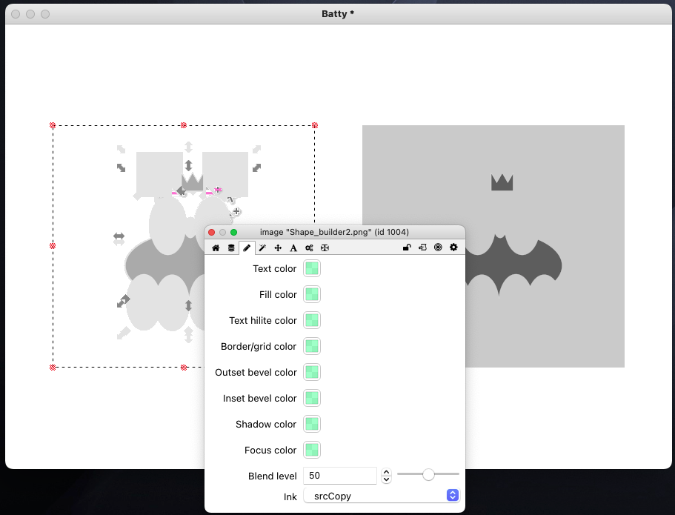Select the dark crown in right image
Viewport: 675px width, 515px height.
pyautogui.click(x=502, y=182)
